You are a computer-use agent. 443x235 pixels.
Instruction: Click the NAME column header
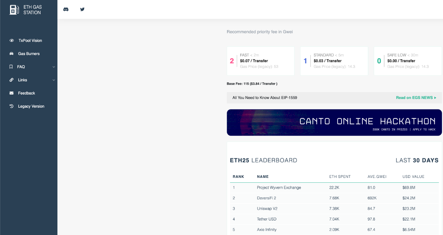(x=263, y=177)
